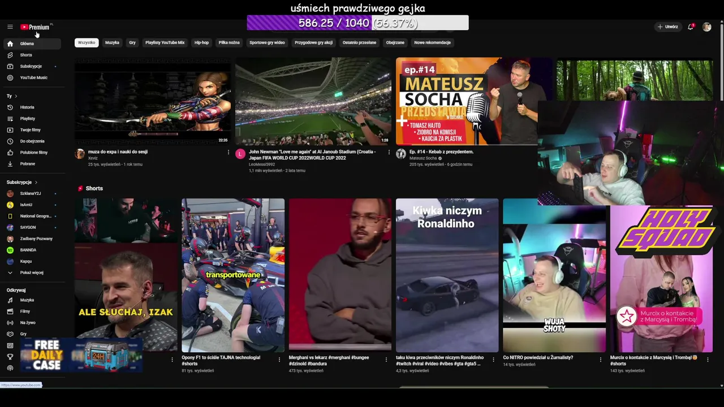Open Shorts in the sidebar

(x=32, y=55)
